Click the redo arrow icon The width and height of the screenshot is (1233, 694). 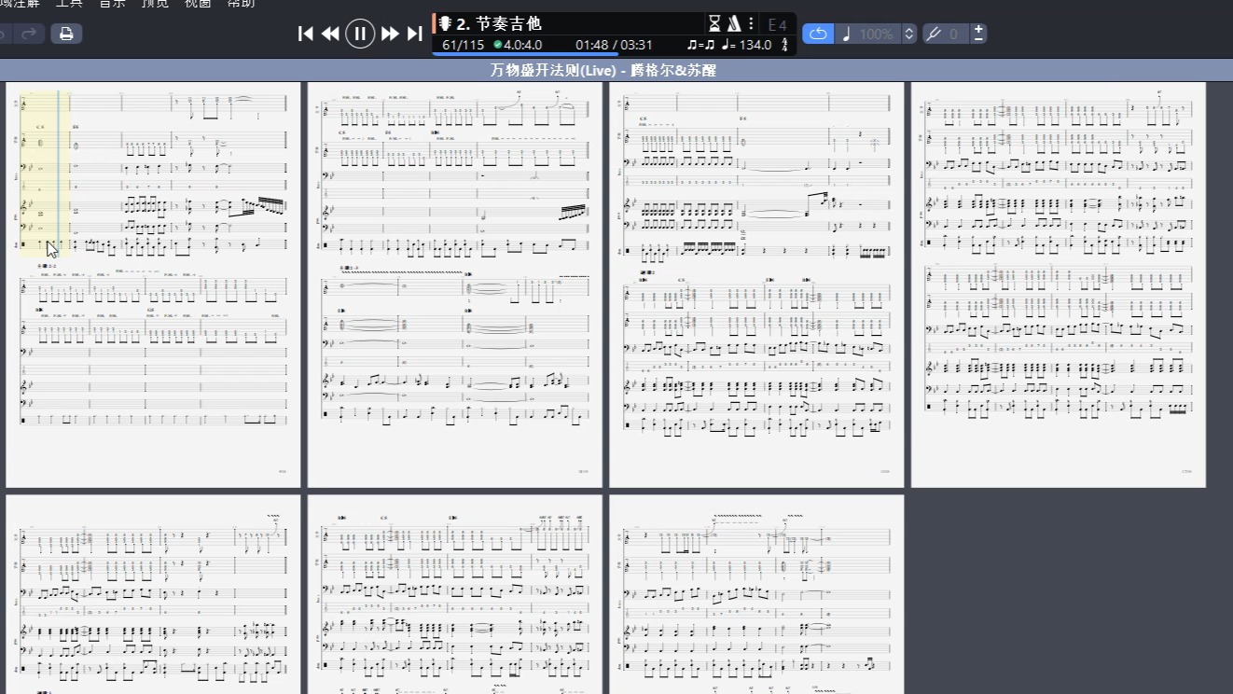coord(29,34)
